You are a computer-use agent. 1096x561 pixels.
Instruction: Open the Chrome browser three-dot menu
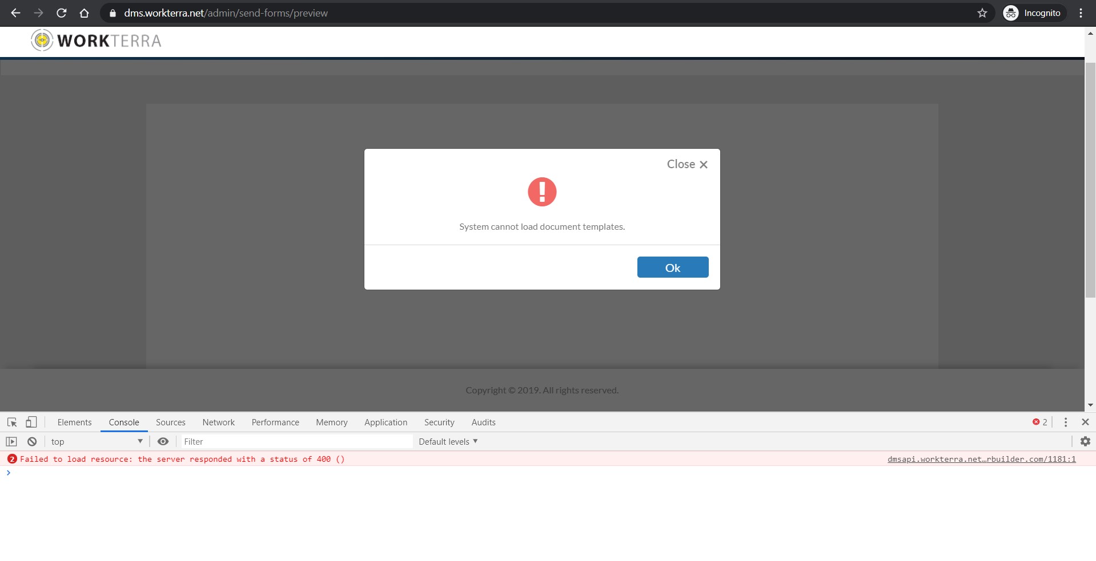pos(1081,13)
